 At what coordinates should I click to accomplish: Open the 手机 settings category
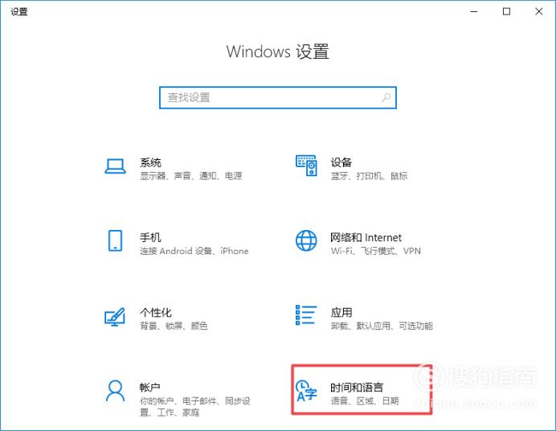(150, 237)
